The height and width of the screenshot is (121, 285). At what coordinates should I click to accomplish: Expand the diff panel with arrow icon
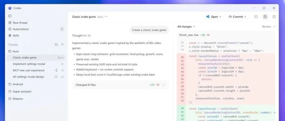pos(274,27)
